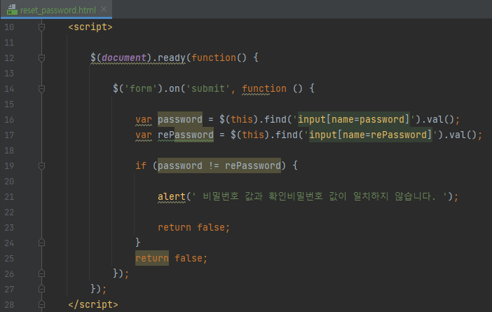492x312 pixels.
Task: Click the italic 'document' keyword
Action: coord(123,57)
